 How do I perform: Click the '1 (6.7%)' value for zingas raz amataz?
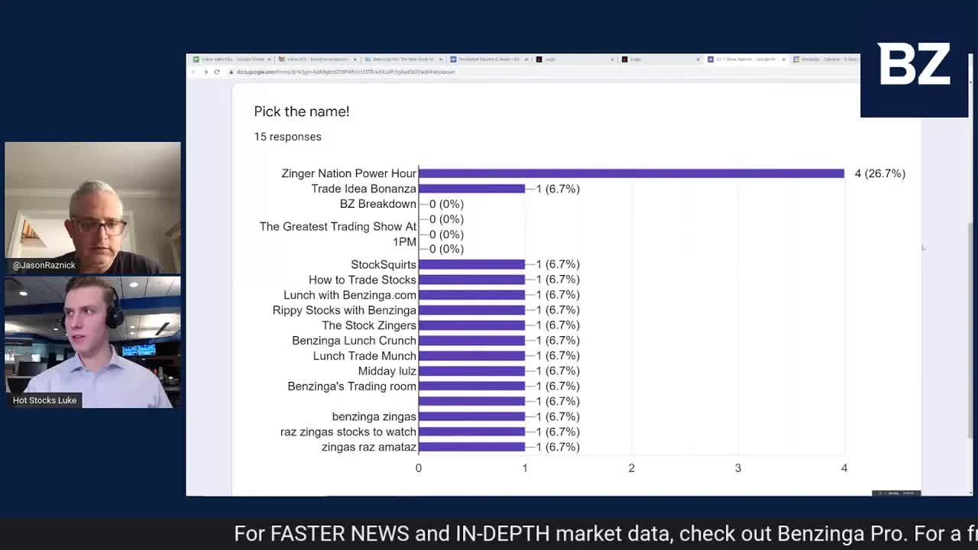click(558, 447)
